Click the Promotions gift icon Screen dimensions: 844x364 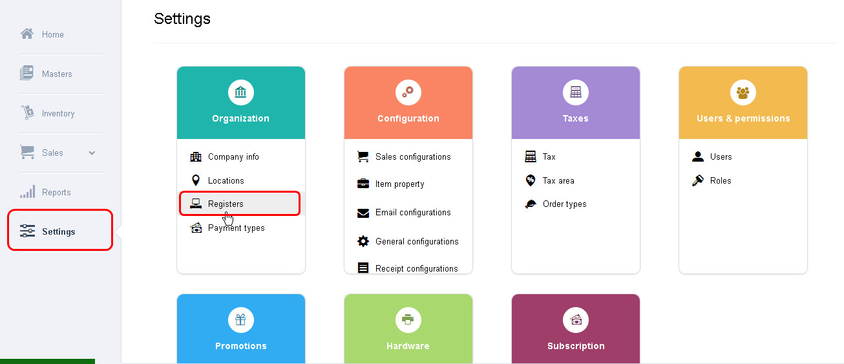tap(240, 320)
